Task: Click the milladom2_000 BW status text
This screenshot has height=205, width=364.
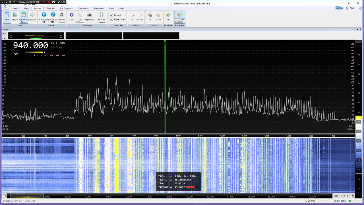Action: [x=19, y=201]
